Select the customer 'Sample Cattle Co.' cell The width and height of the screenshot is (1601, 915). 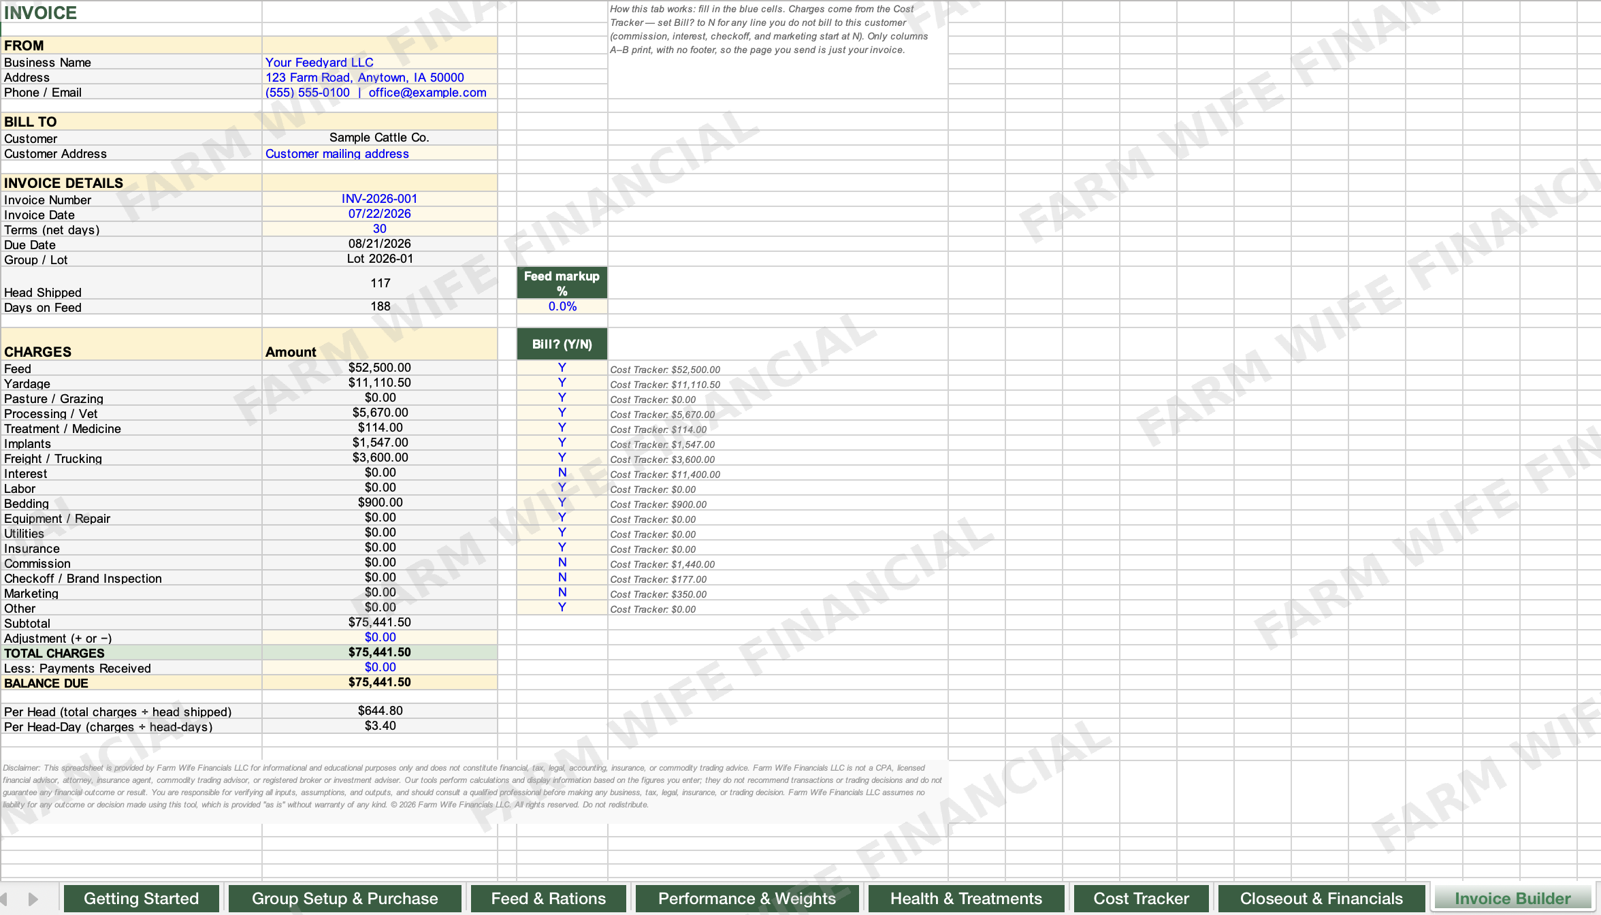(x=380, y=137)
